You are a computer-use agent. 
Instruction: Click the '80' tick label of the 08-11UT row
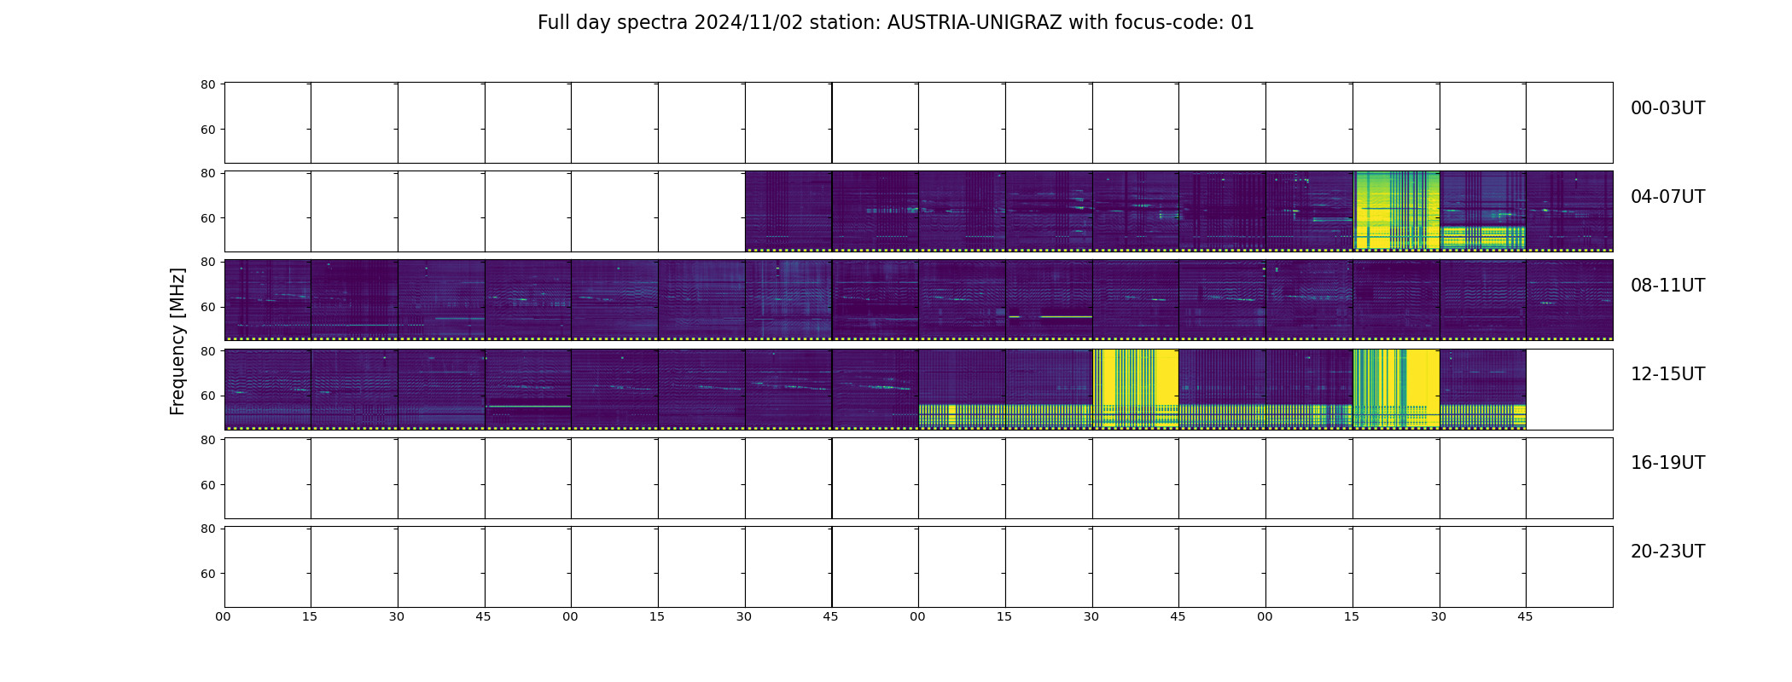(207, 262)
